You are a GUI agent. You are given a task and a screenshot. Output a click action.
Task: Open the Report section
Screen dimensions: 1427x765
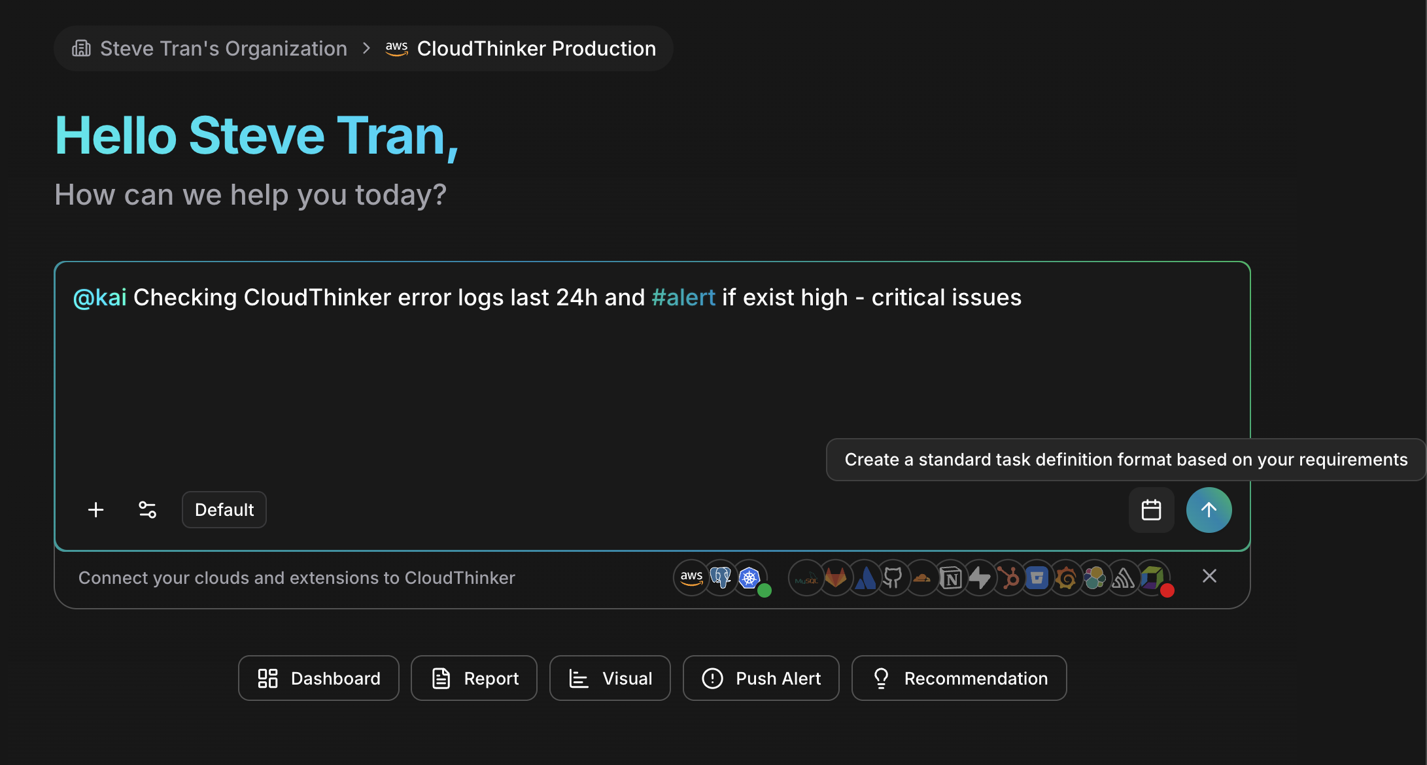click(473, 678)
